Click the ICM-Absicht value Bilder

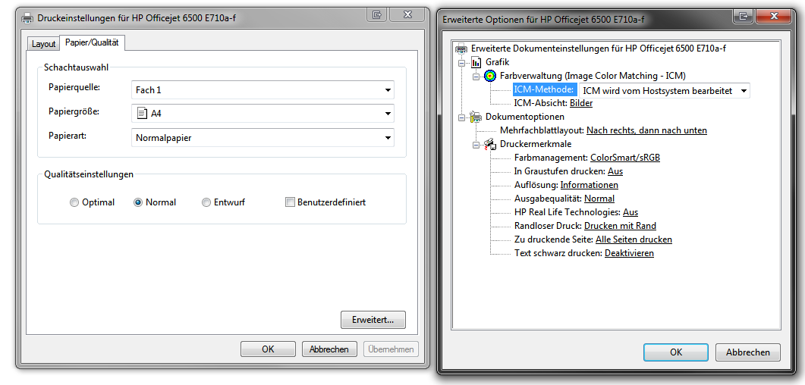pos(581,103)
